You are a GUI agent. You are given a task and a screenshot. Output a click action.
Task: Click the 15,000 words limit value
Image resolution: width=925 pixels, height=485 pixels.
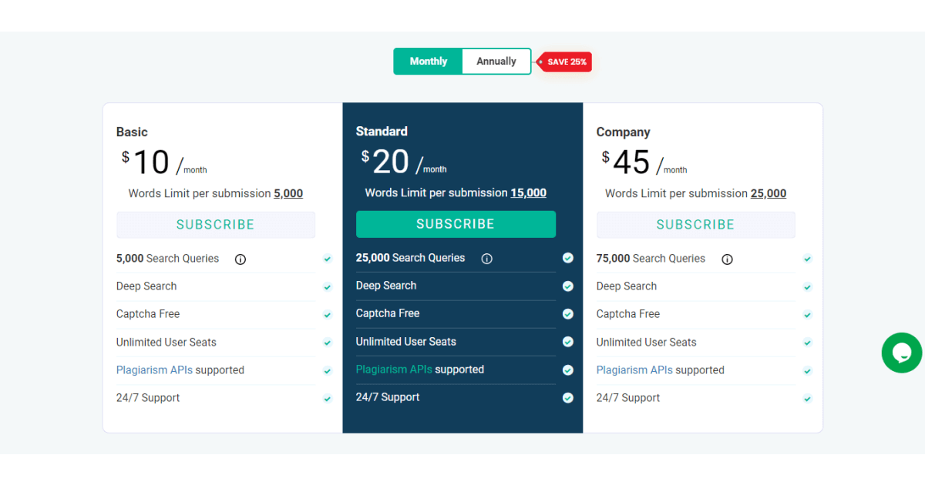tap(528, 193)
